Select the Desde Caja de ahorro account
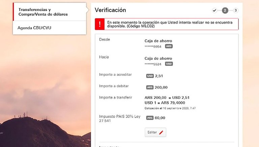The height and width of the screenshot is (147, 259). point(158,41)
